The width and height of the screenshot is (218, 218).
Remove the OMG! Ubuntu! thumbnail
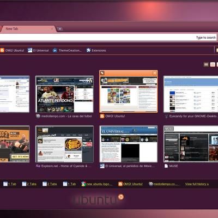[x=155, y=73]
